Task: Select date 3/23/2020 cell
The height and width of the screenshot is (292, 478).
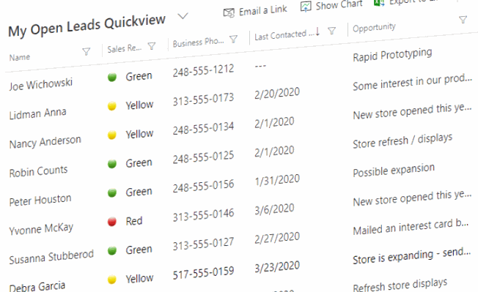Action: (x=277, y=267)
